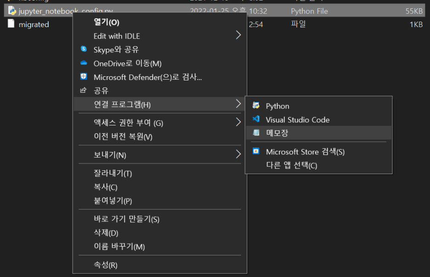Image resolution: width=430 pixels, height=277 pixels.
Task: Expand the 액세스 권한 부여 (G) arrow
Action: pyautogui.click(x=238, y=122)
